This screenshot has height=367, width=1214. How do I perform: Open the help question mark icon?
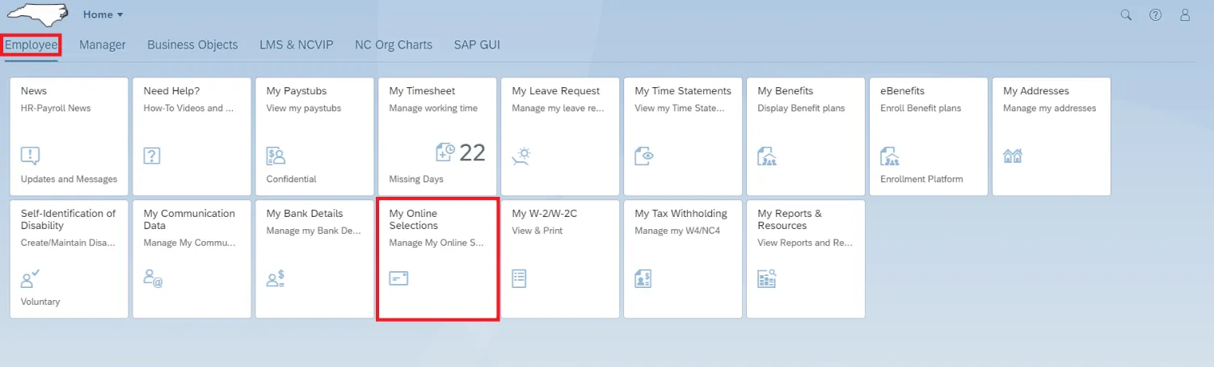(x=1156, y=15)
